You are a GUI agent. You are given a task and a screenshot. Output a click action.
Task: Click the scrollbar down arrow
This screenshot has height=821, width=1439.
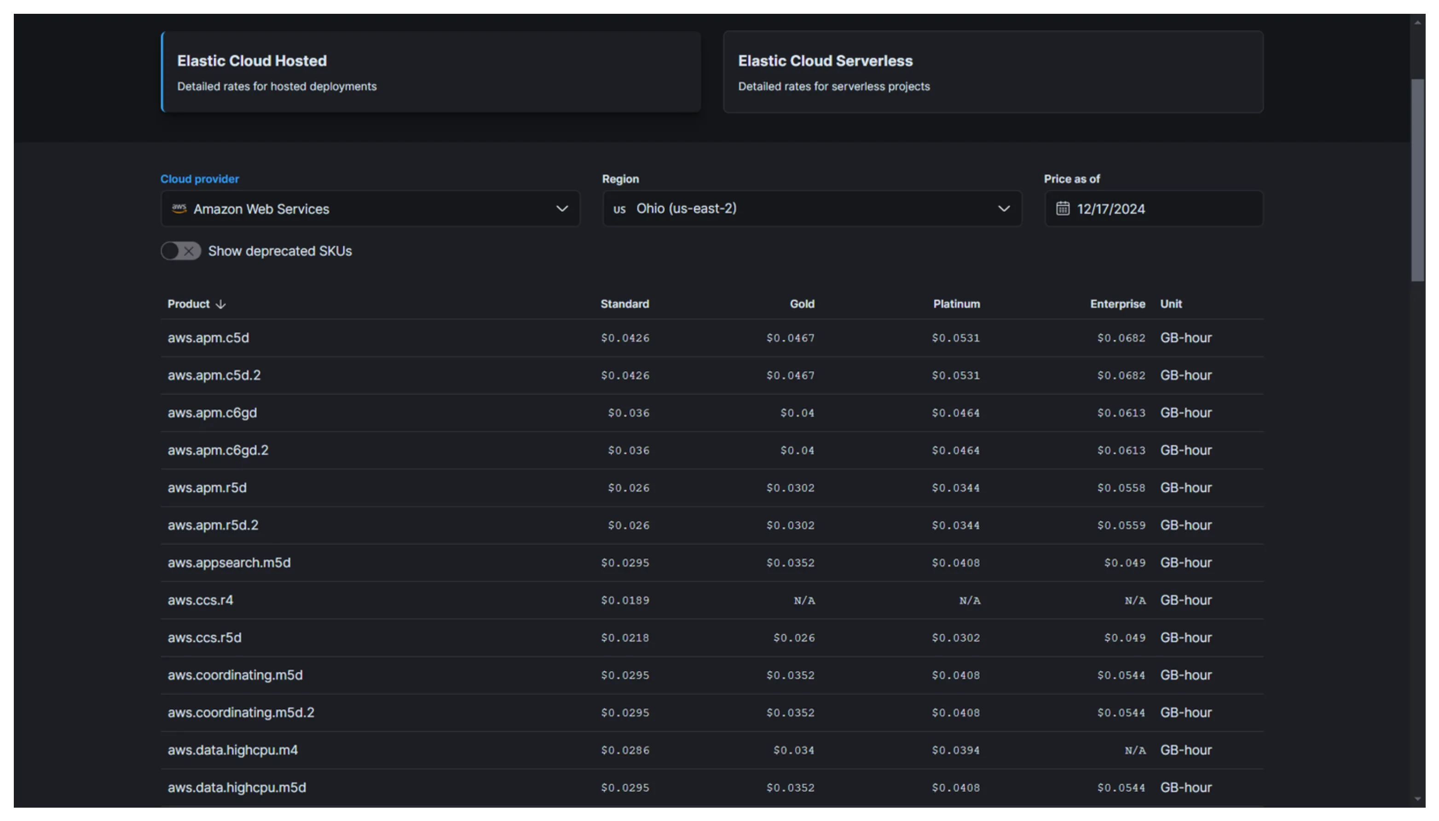[x=1417, y=799]
